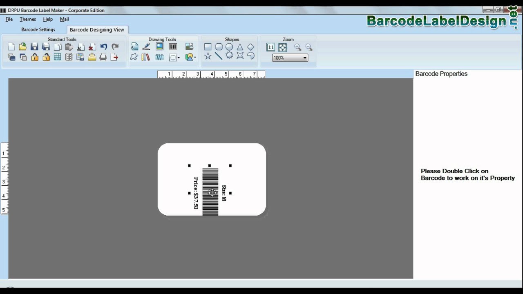Viewport: 523px width, 294px height.
Task: Select the five-point Star shape
Action: (x=208, y=56)
